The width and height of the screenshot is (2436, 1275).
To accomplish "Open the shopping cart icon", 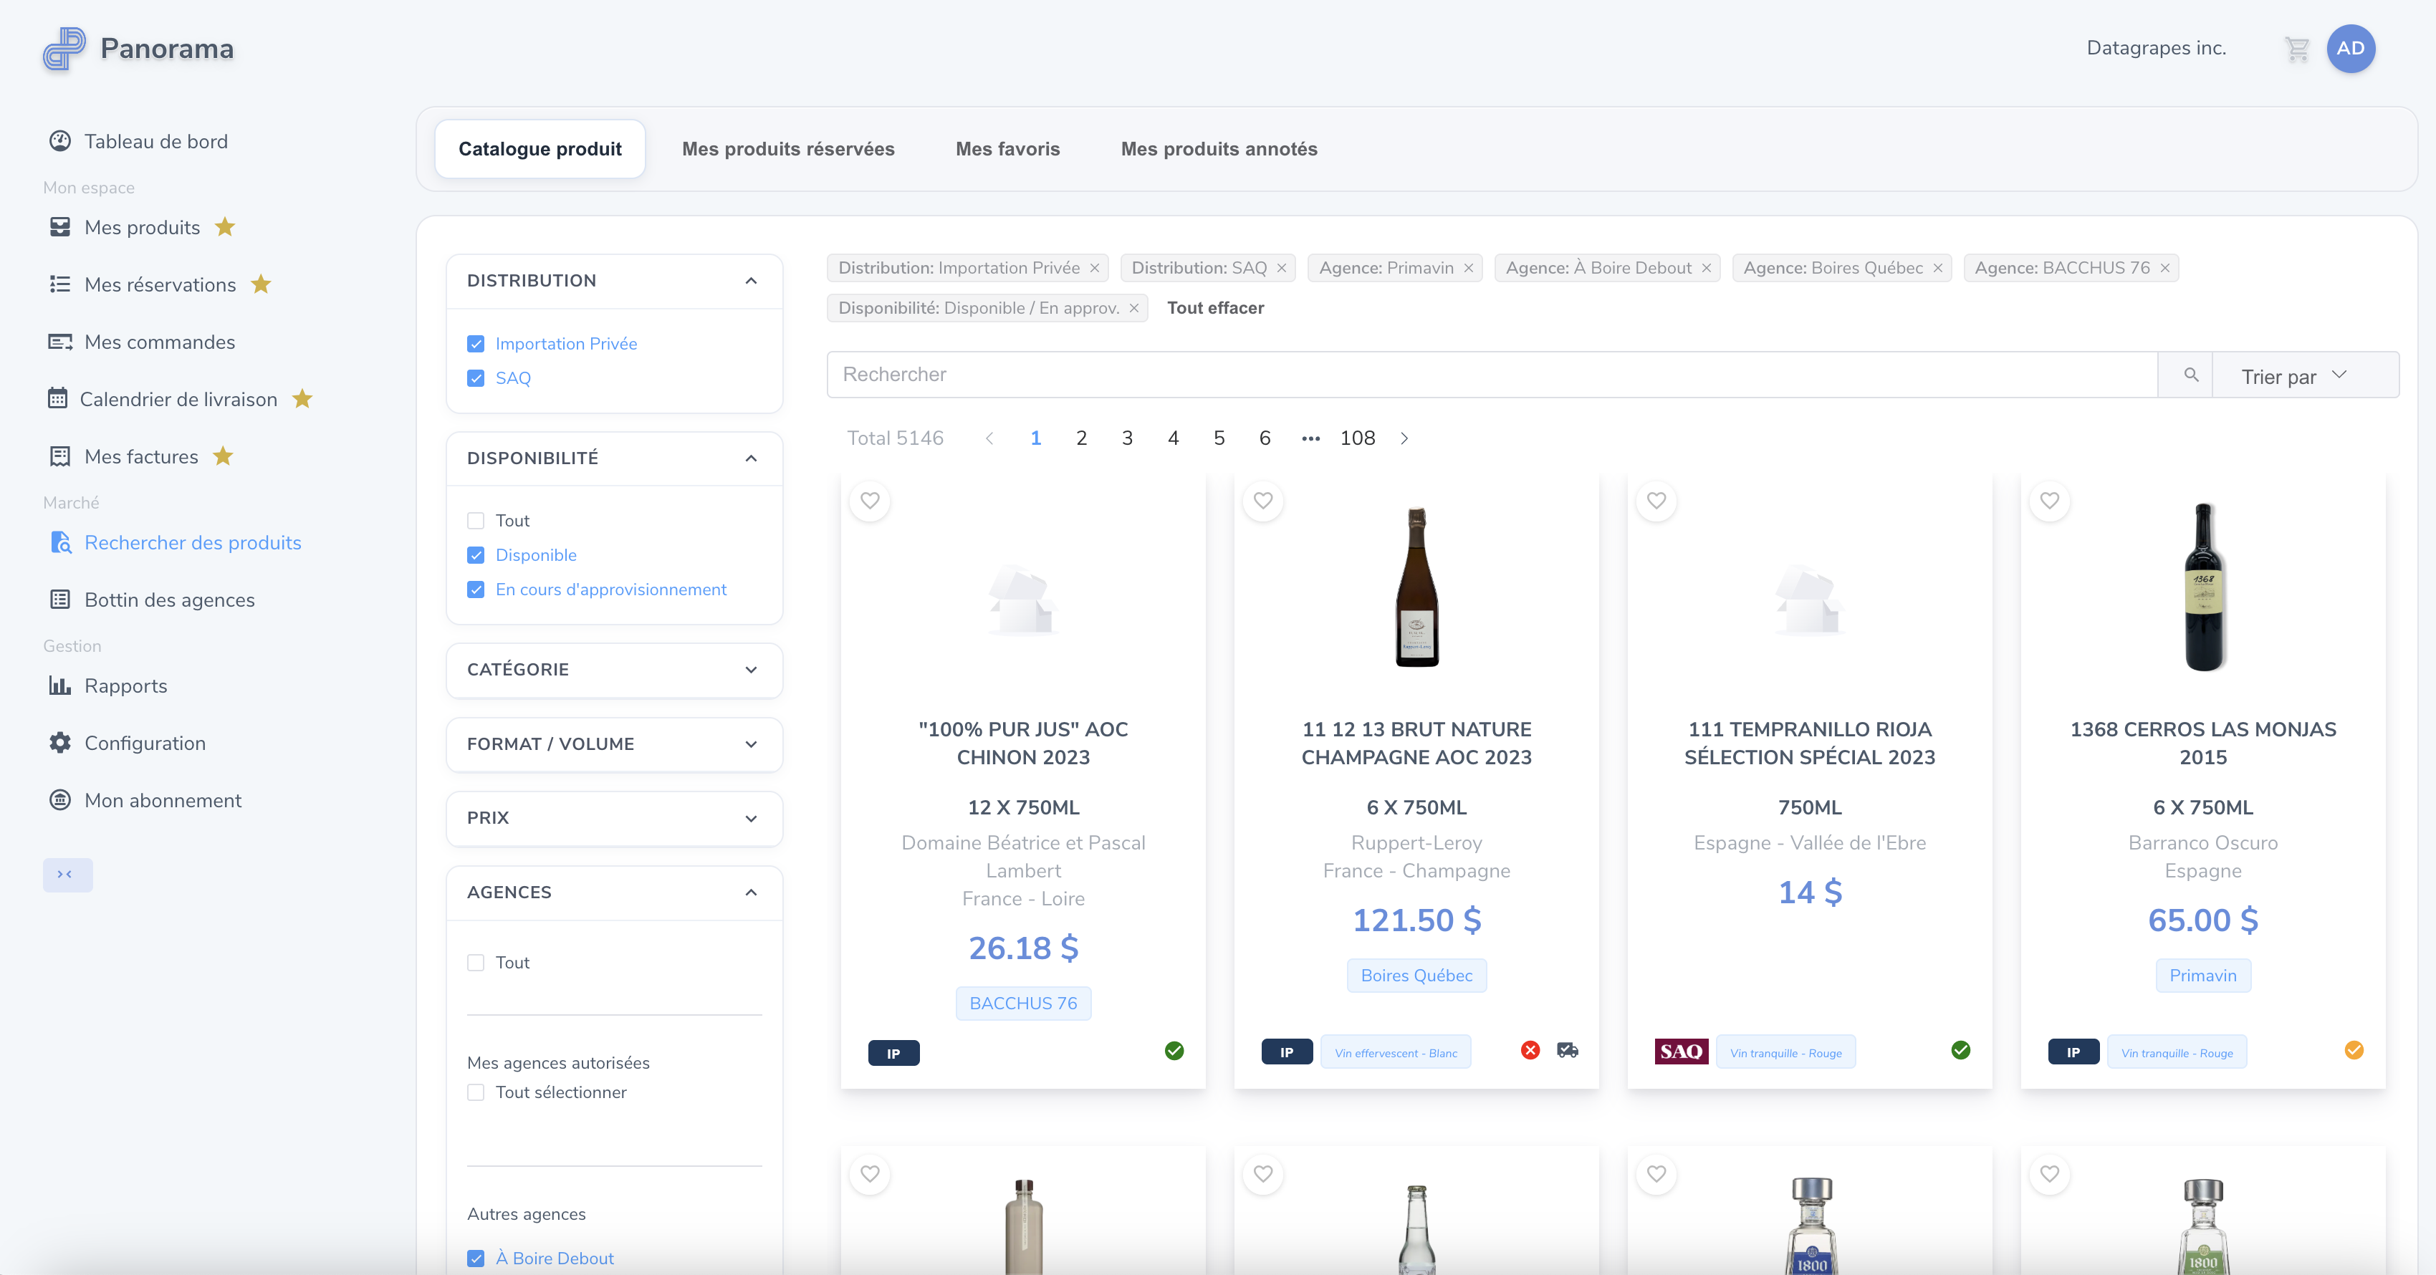I will pos(2296,49).
